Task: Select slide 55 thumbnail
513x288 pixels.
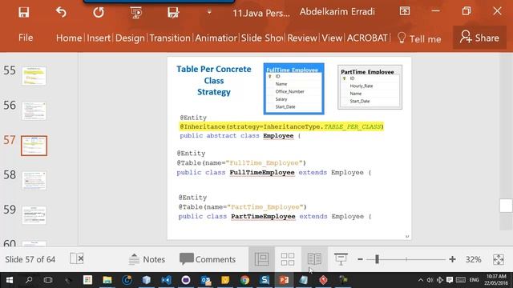Action: [x=34, y=76]
